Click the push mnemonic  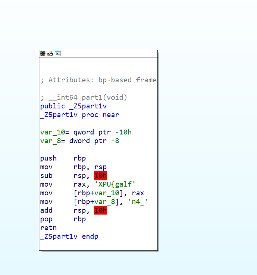pos(48,158)
